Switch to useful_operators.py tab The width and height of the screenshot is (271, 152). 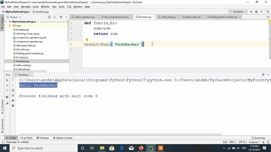tap(84, 17)
